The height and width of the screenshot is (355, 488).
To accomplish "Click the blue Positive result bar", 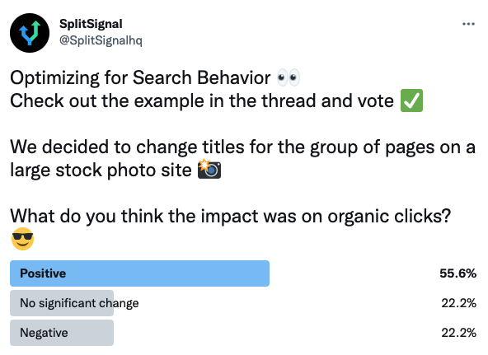I will tap(140, 273).
